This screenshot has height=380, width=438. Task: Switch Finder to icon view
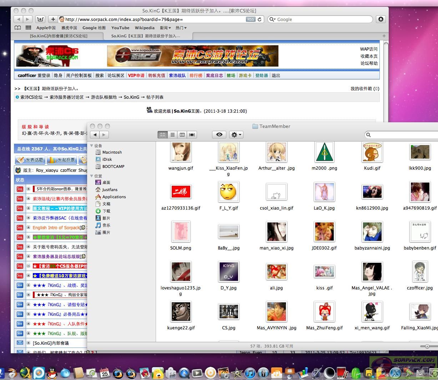(x=162, y=135)
